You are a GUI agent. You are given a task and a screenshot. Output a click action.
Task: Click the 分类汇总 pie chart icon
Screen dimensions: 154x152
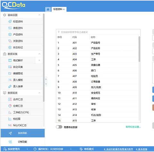[10, 106]
